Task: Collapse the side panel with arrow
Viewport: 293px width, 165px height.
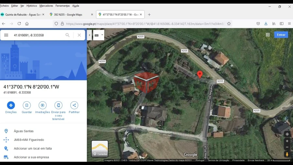Action: [x=90, y=35]
